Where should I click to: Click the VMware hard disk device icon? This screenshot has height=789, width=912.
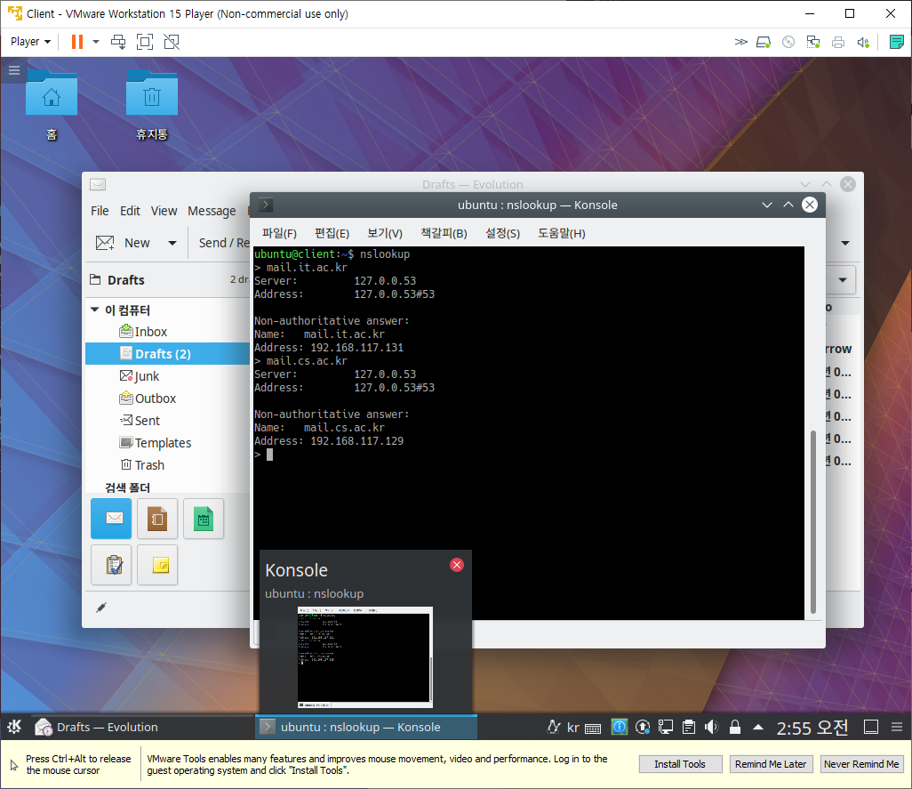[x=763, y=42]
